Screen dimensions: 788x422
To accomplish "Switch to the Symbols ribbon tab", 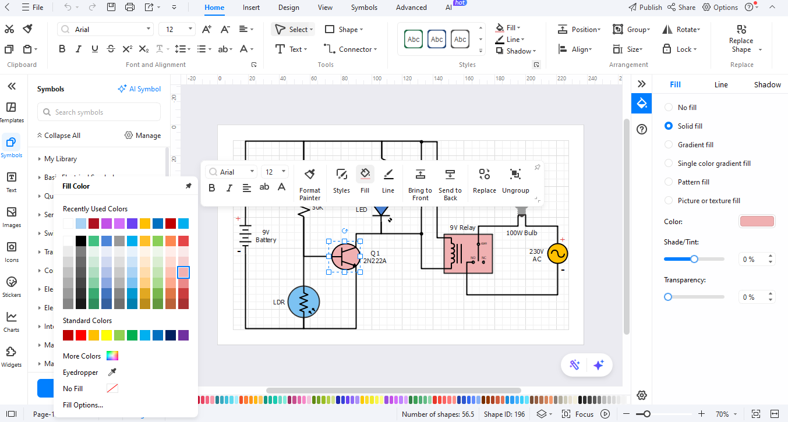I will pyautogui.click(x=364, y=8).
